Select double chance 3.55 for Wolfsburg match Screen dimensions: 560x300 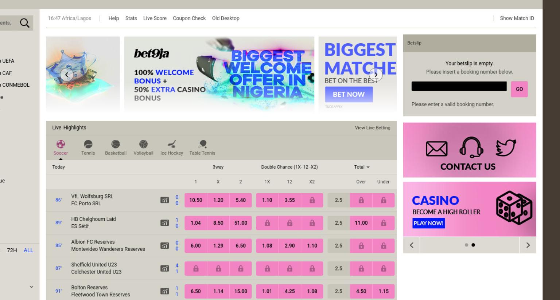coord(290,200)
